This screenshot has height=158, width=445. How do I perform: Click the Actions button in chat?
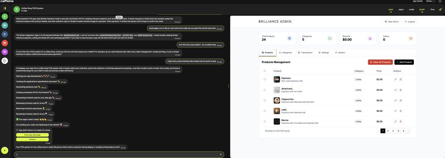tap(33, 139)
